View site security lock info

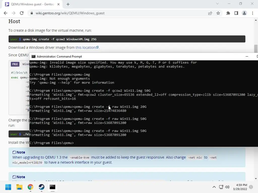pyautogui.click(x=32, y=13)
